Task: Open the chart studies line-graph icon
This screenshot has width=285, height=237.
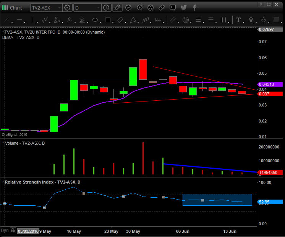Action: click(128, 8)
